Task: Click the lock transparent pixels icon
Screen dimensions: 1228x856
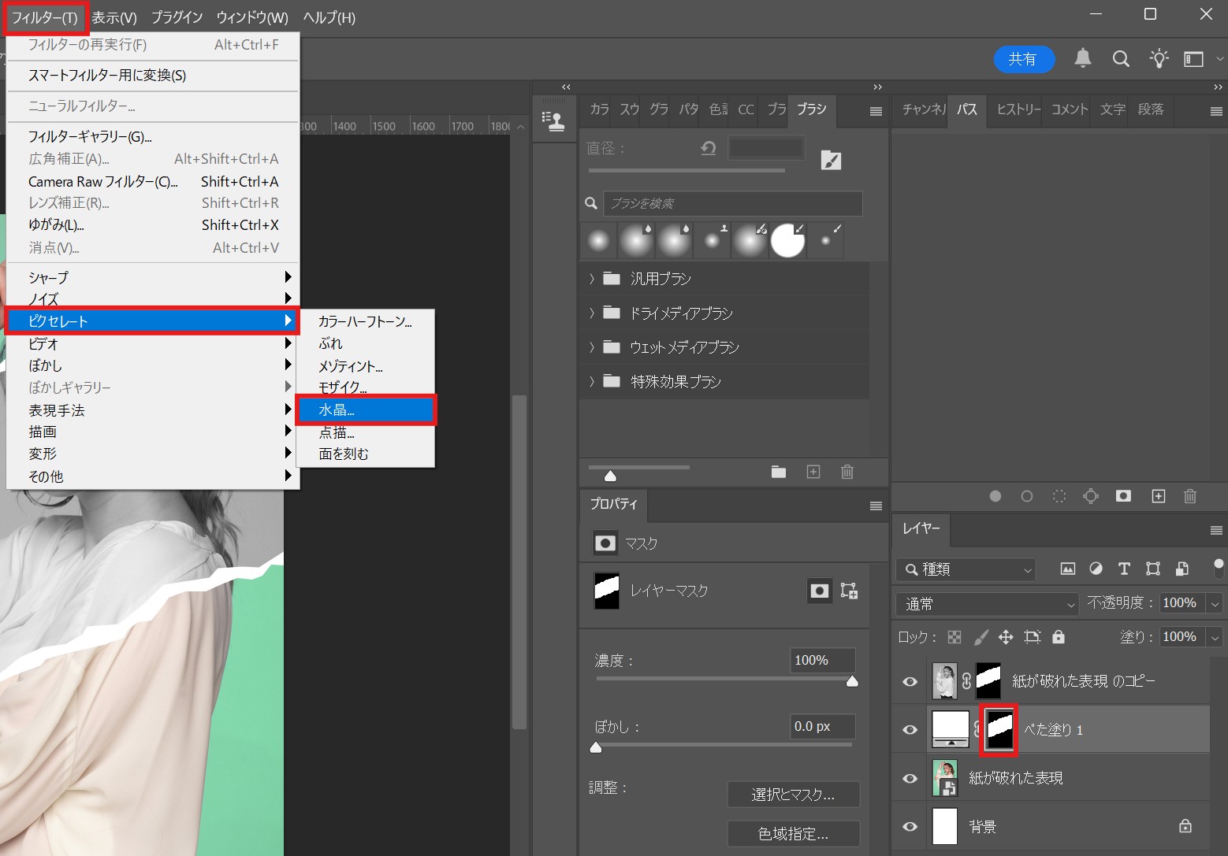Action: 954,636
